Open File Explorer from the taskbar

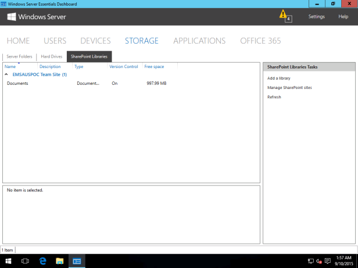click(59, 262)
